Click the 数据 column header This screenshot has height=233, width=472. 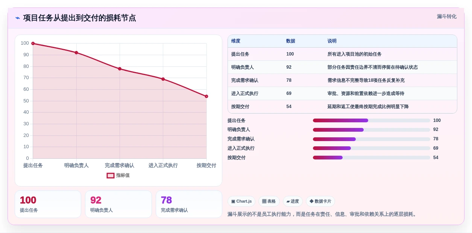point(291,41)
